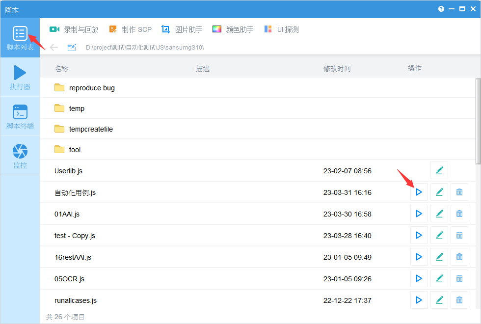Delete the test - Copy.js script
481x324 pixels.
459,235
